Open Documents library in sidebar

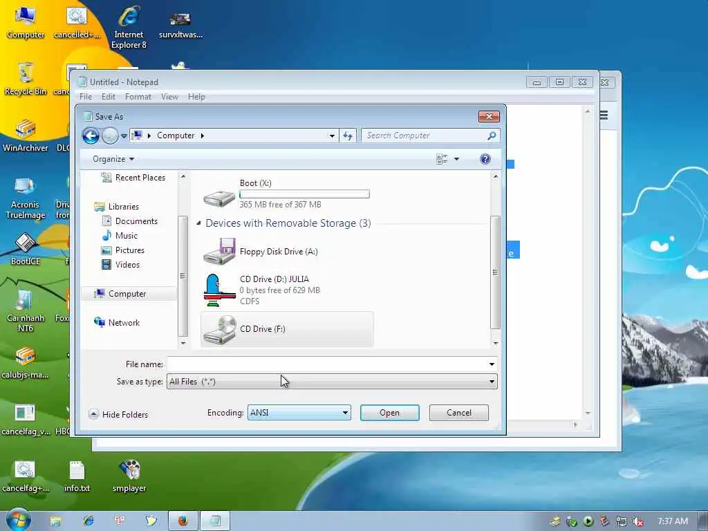(129, 221)
